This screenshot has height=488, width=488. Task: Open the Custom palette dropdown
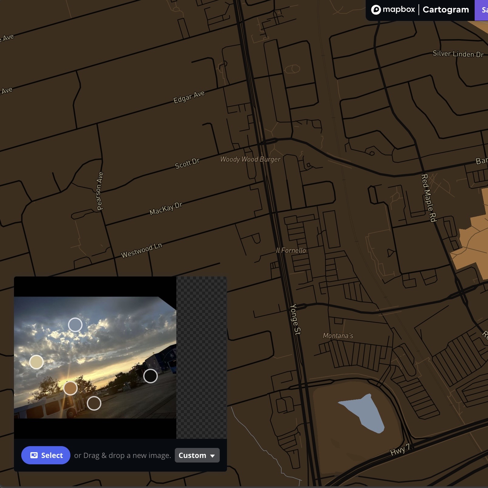197,455
